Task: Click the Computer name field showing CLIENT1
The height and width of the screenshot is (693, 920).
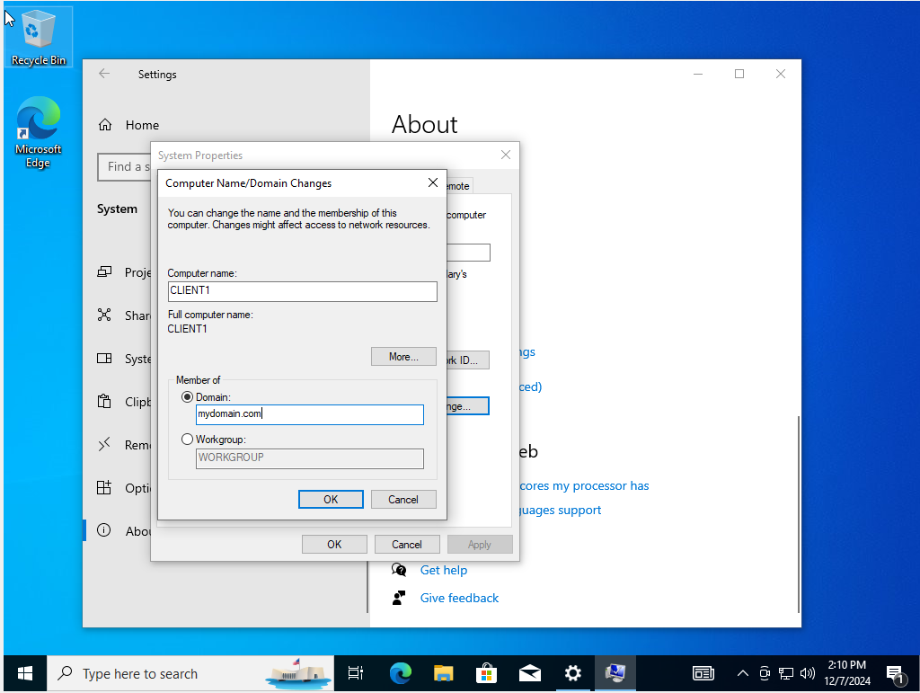Action: point(302,291)
